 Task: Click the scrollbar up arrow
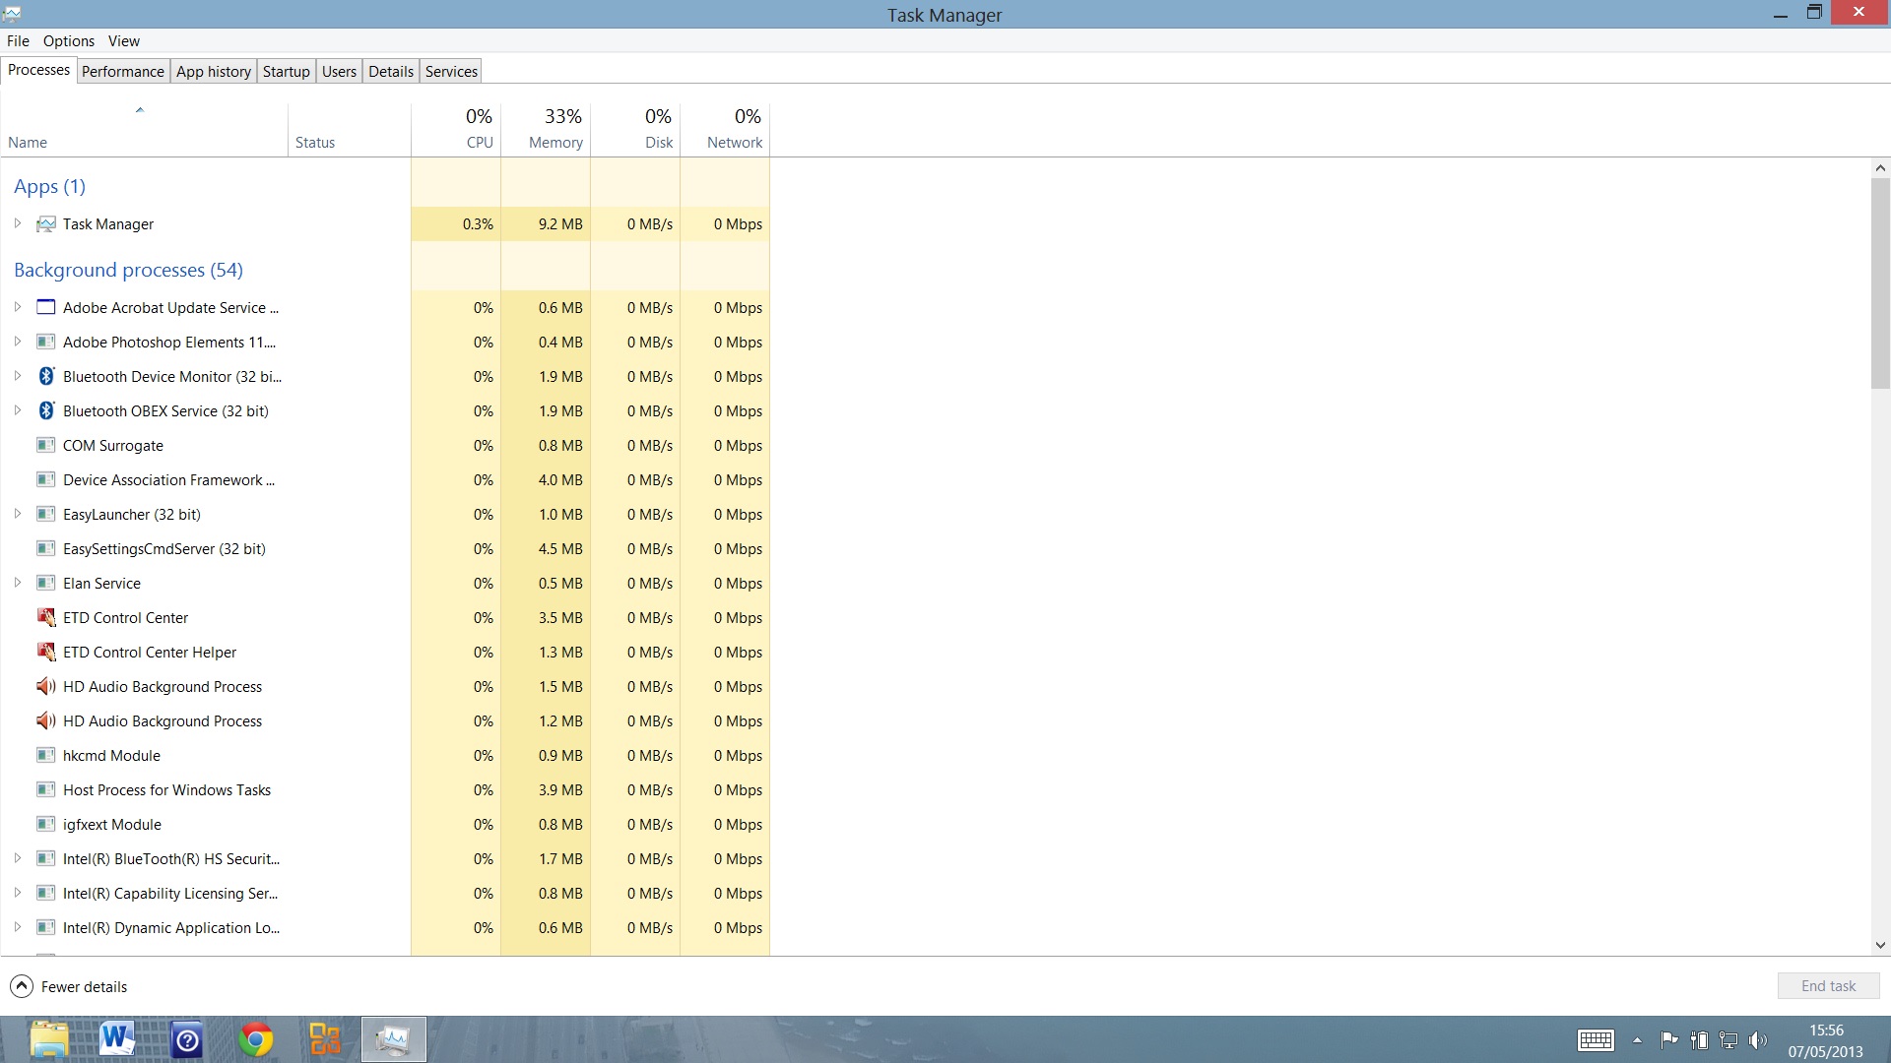tap(1880, 168)
